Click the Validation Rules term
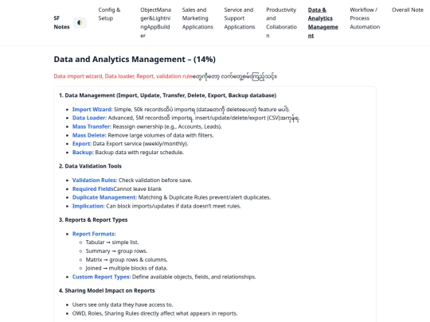This screenshot has height=322, width=430. (95, 180)
